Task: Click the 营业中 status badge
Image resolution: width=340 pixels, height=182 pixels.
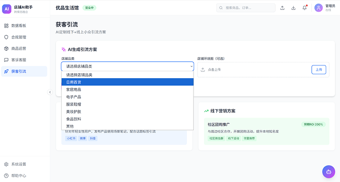Action: 89,8
